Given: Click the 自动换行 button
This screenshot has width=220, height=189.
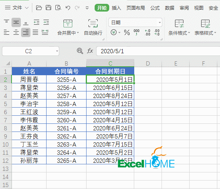Looking at the screenshot, I should [93, 27].
